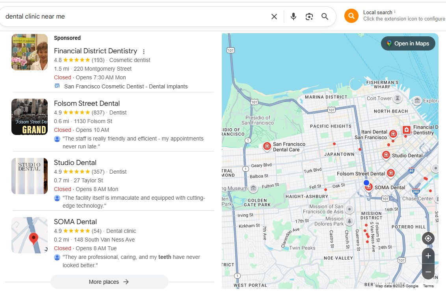Click Itani Dental San Francisco map pin
Image resolution: width=446 pixels, height=296 pixels.
pos(393,134)
